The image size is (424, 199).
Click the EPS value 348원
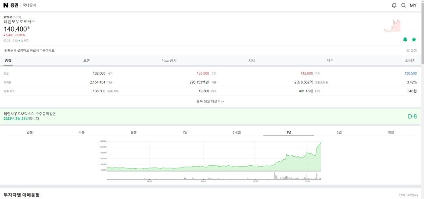(x=412, y=91)
